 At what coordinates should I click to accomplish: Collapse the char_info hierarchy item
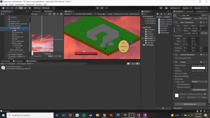[x=9, y=28]
